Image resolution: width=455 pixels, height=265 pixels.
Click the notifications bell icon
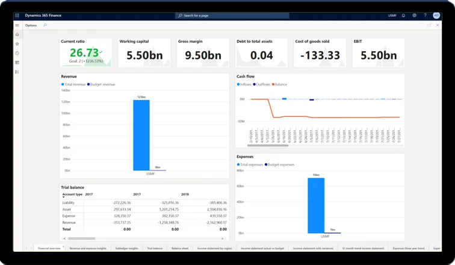click(404, 15)
